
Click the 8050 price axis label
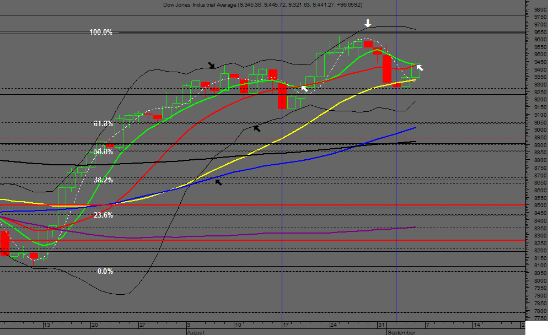click(541, 273)
